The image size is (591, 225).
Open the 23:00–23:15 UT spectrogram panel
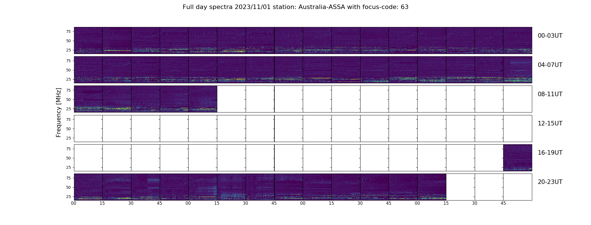(432, 187)
